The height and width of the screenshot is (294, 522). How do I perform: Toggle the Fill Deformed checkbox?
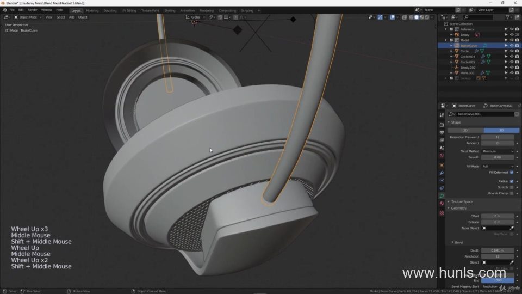(512, 173)
